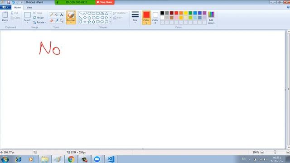Click the Stop Share button
The height and width of the screenshot is (163, 290).
tap(105, 2)
